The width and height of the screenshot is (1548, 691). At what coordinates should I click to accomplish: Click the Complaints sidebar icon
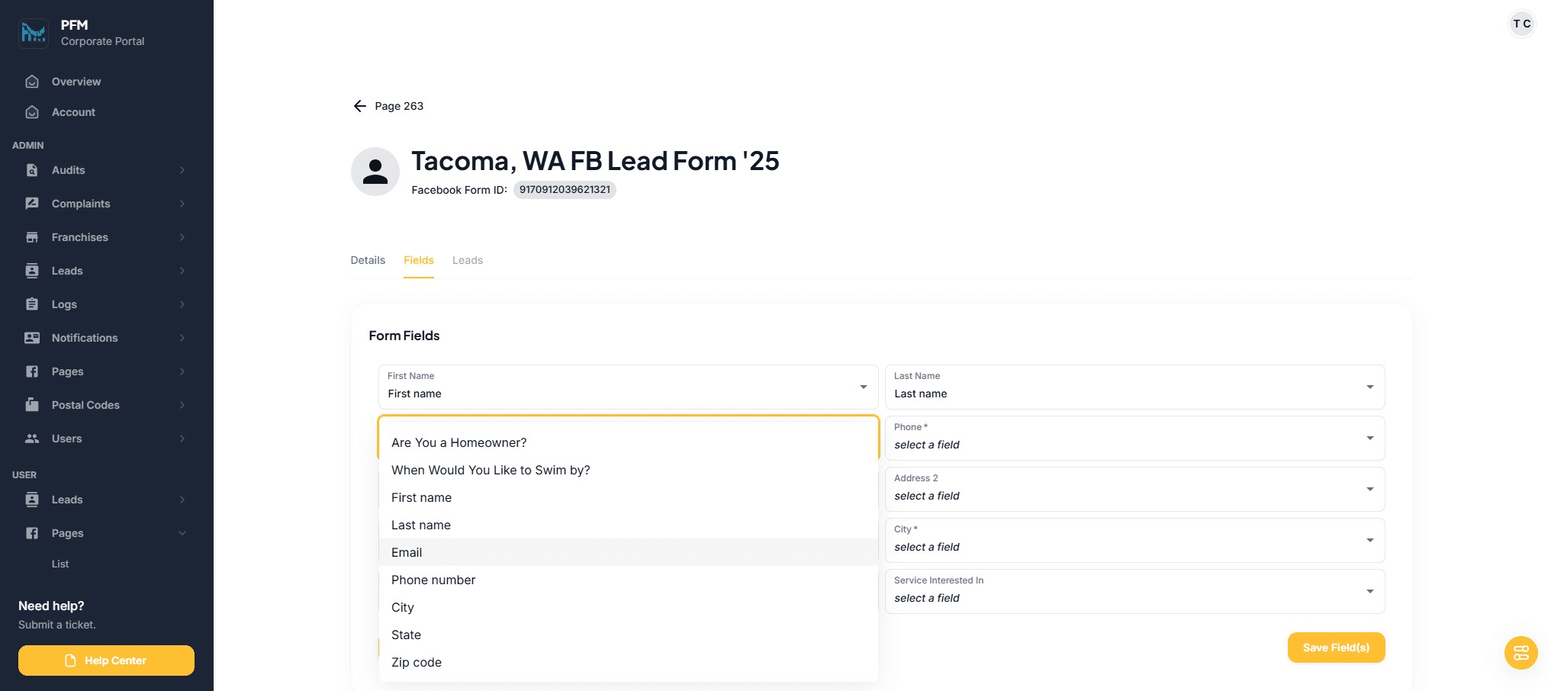point(32,204)
